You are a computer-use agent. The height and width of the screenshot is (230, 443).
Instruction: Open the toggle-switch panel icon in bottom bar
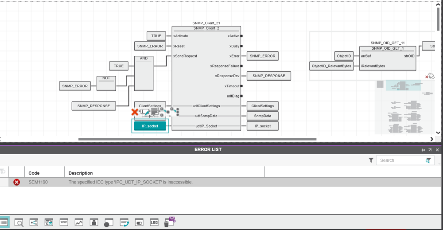(x=139, y=222)
